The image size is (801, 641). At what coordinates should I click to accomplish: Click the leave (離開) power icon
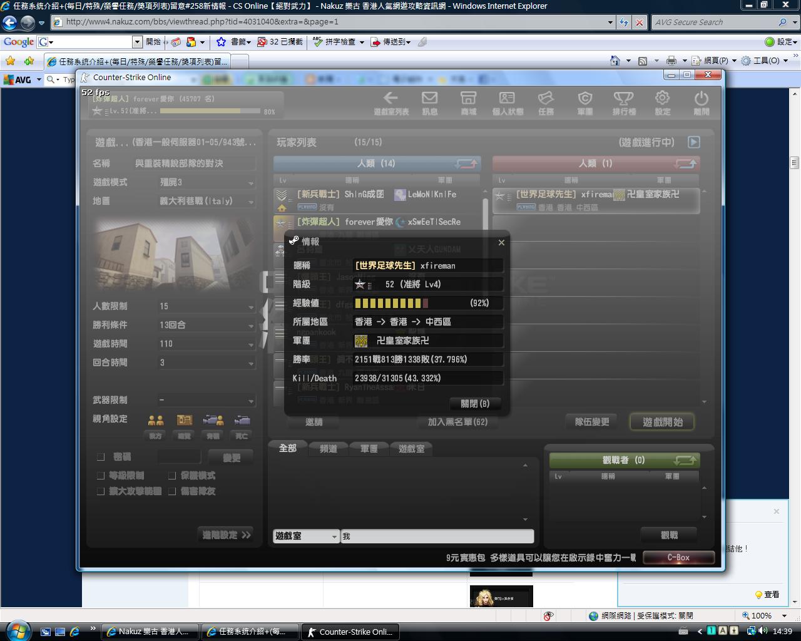coord(701,103)
